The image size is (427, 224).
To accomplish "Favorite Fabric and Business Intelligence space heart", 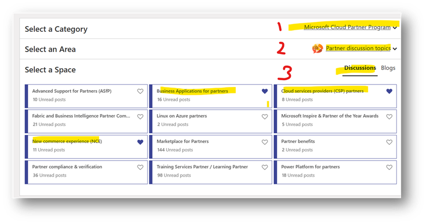I will (140, 117).
